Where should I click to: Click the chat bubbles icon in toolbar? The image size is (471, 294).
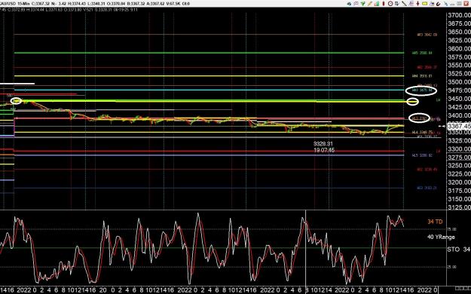[x=356, y=4]
